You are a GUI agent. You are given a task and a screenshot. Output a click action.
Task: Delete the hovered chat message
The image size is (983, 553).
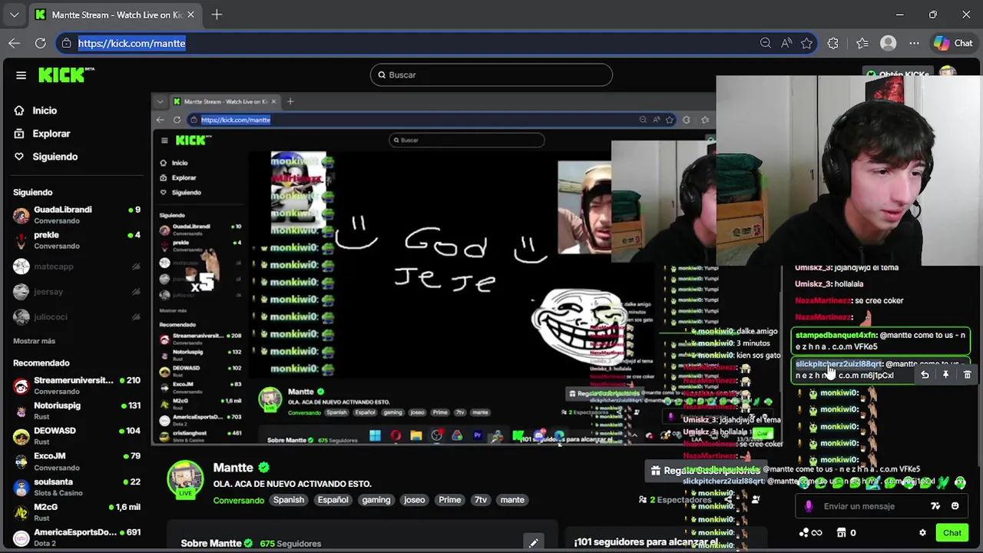(967, 375)
